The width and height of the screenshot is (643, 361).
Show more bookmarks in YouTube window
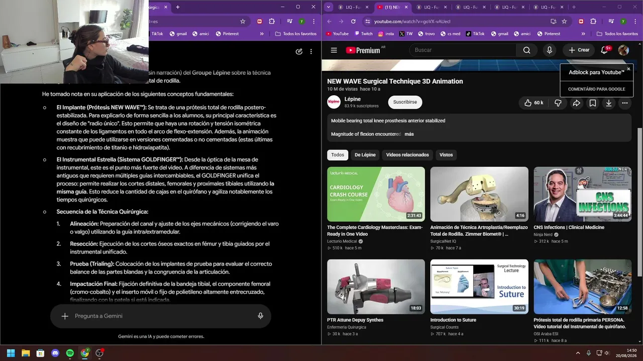[583, 34]
